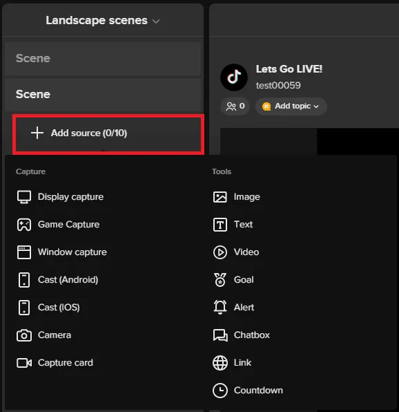Add the Alert tool label
Viewport: 399px width, 412px height.
pos(244,308)
